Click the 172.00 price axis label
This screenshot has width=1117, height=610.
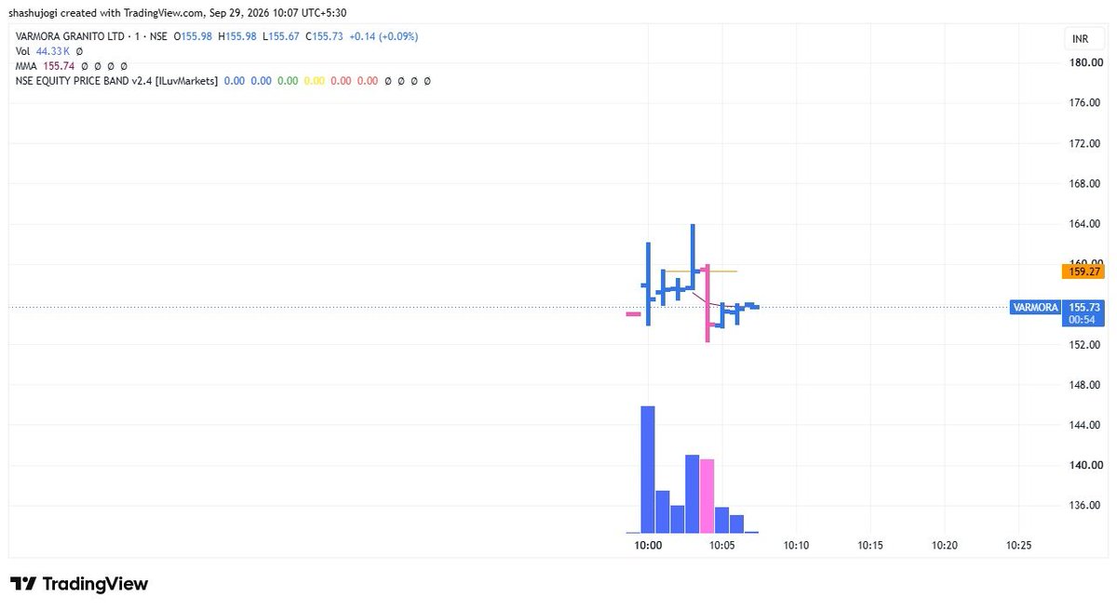point(1085,143)
